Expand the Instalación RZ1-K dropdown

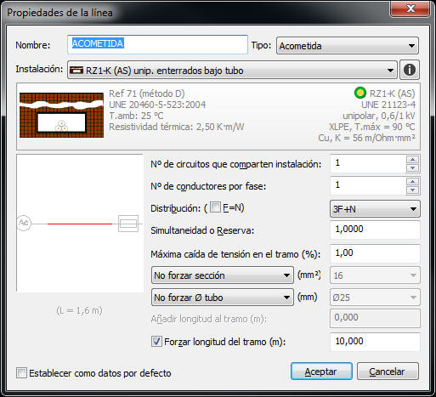pyautogui.click(x=232, y=70)
